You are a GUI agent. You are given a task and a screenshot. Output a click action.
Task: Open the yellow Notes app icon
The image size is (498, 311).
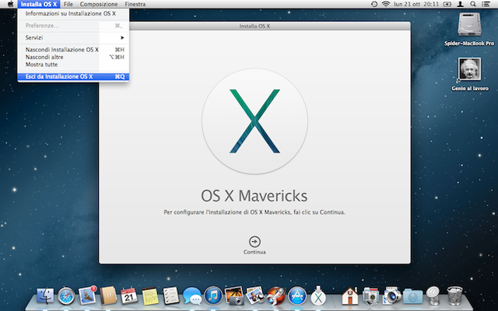[x=150, y=296]
